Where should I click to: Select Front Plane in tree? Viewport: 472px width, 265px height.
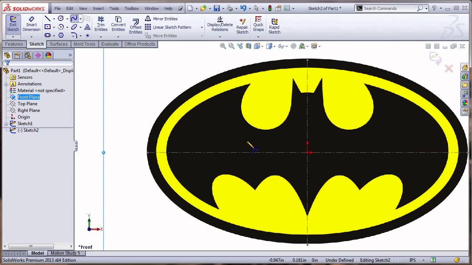[29, 97]
